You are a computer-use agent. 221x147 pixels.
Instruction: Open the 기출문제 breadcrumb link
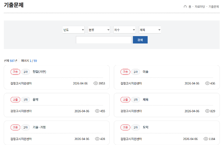pyautogui.click(x=214, y=7)
